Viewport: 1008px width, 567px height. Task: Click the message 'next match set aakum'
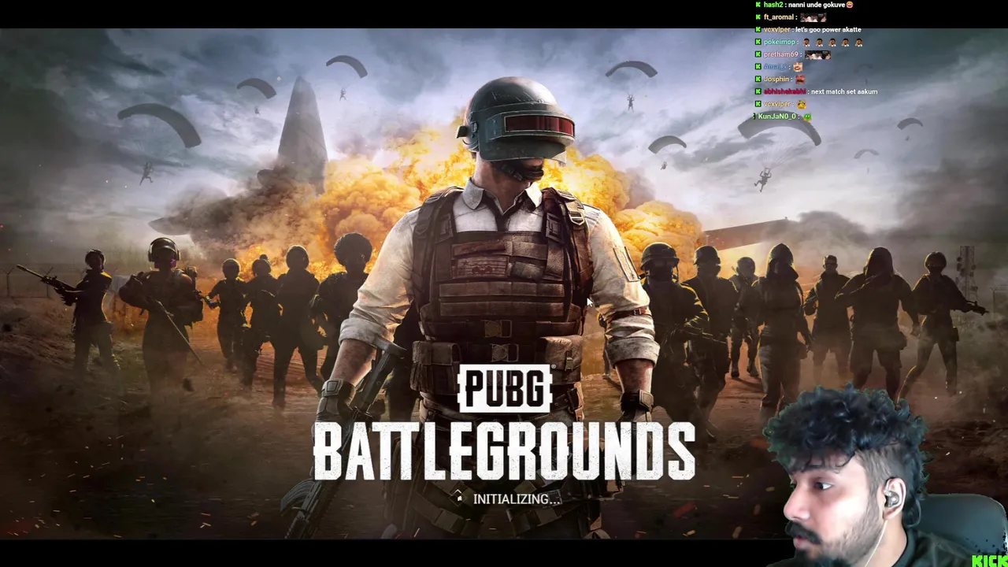pos(844,91)
